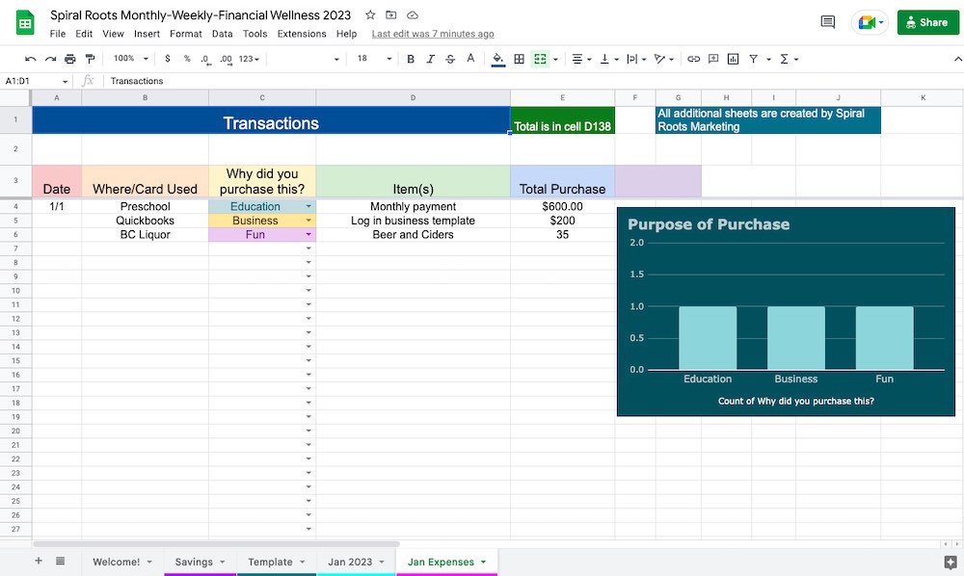Open the comment history icon
Viewport: 964px width, 576px height.
click(x=827, y=22)
